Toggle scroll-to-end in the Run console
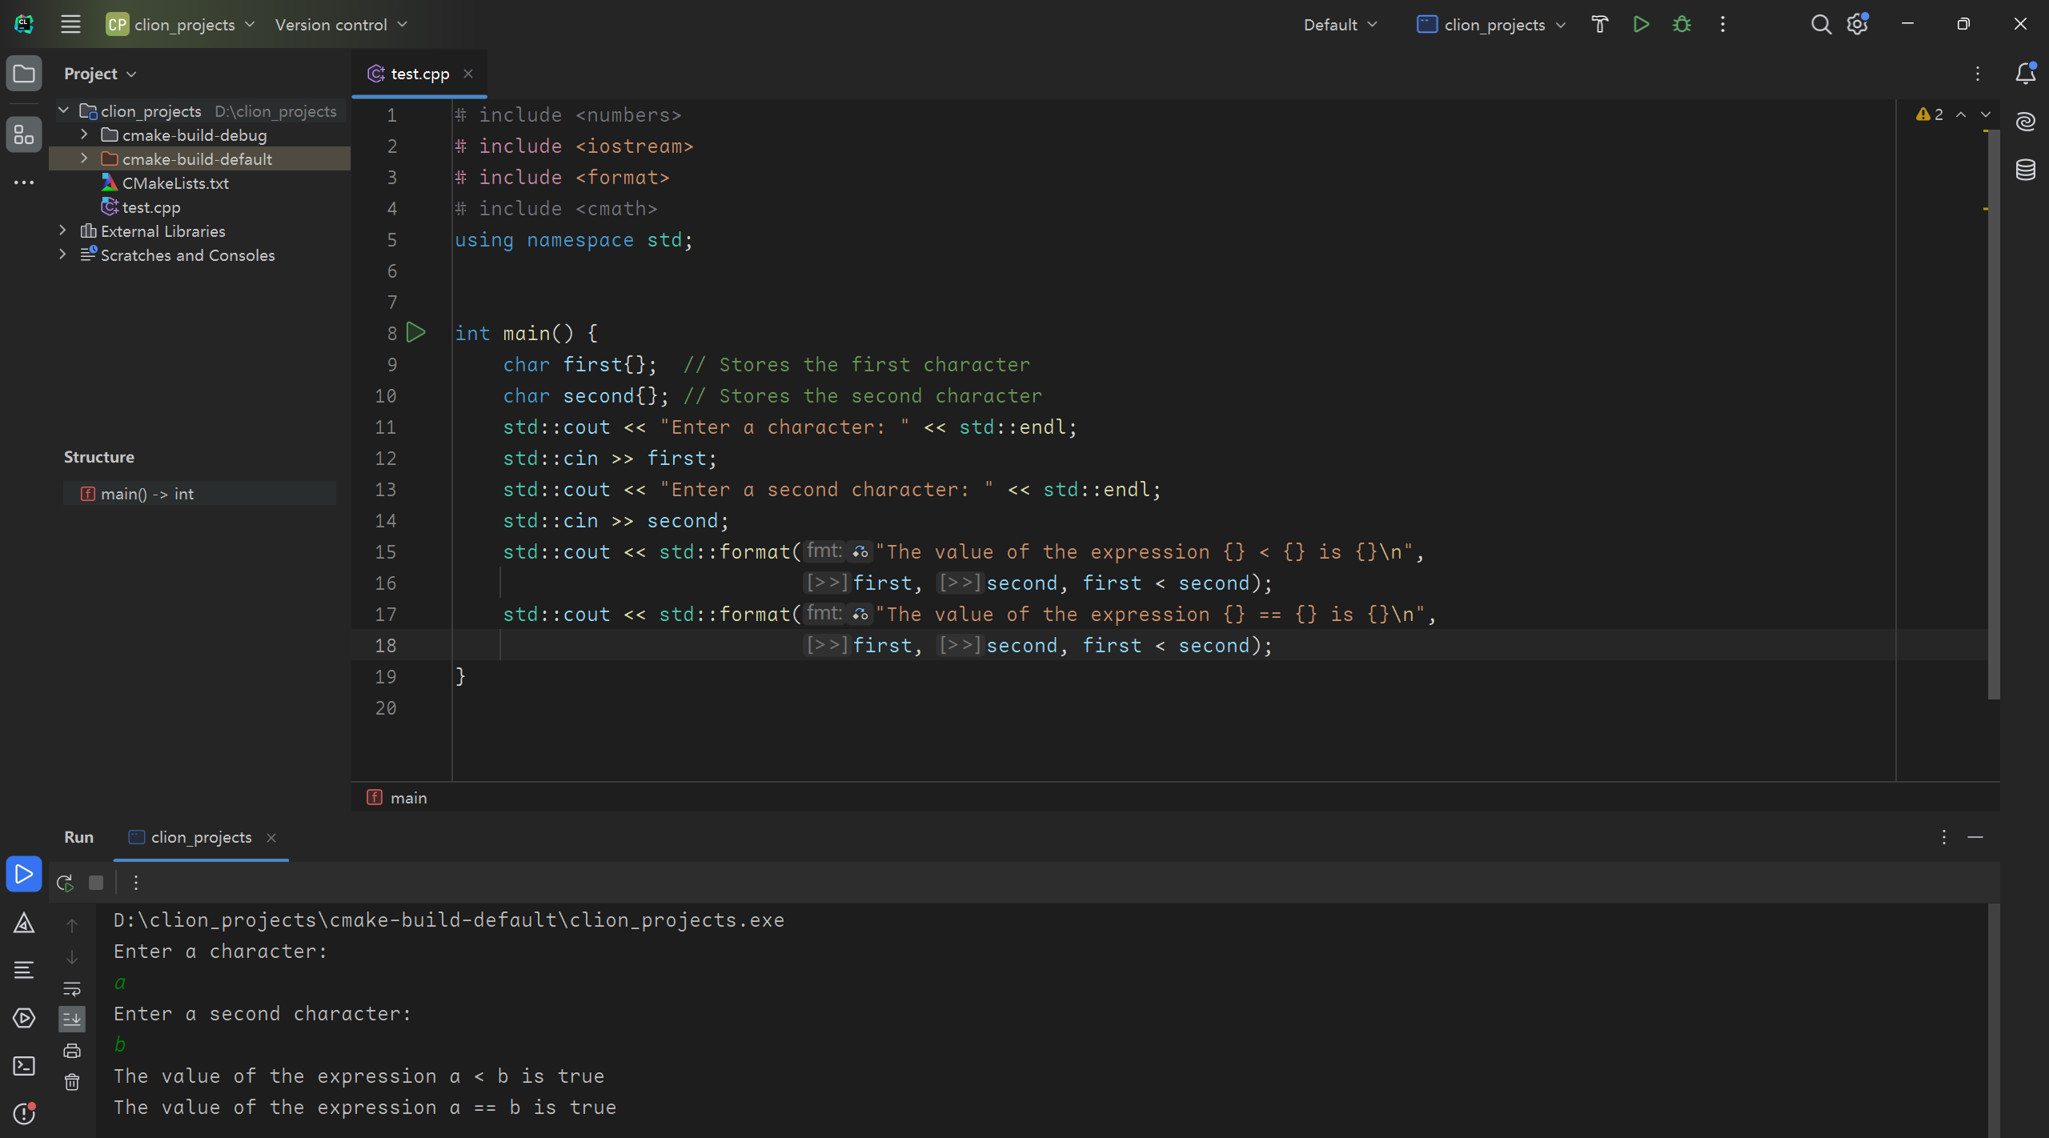Screen dimensions: 2049x1138 (x=71, y=1019)
